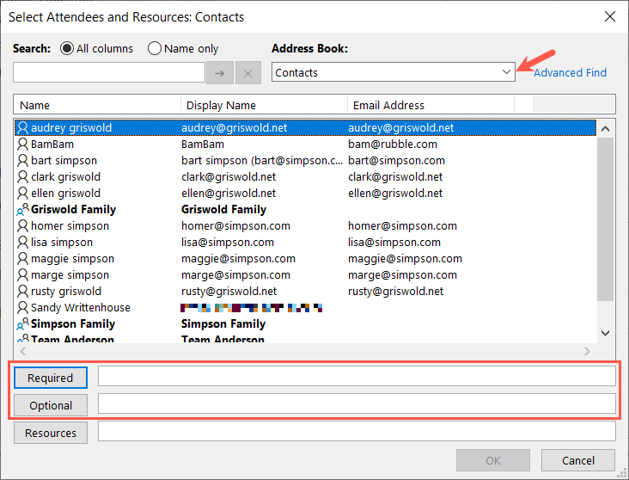The width and height of the screenshot is (629, 480).
Task: Select the Griswold Family name entry
Action: pyautogui.click(x=73, y=209)
